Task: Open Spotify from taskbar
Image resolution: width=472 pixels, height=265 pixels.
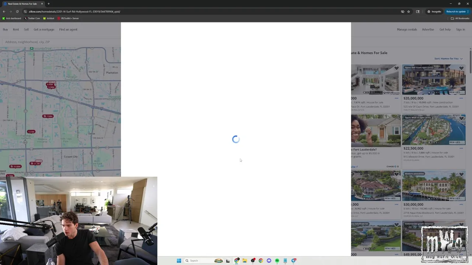Action: (277, 261)
